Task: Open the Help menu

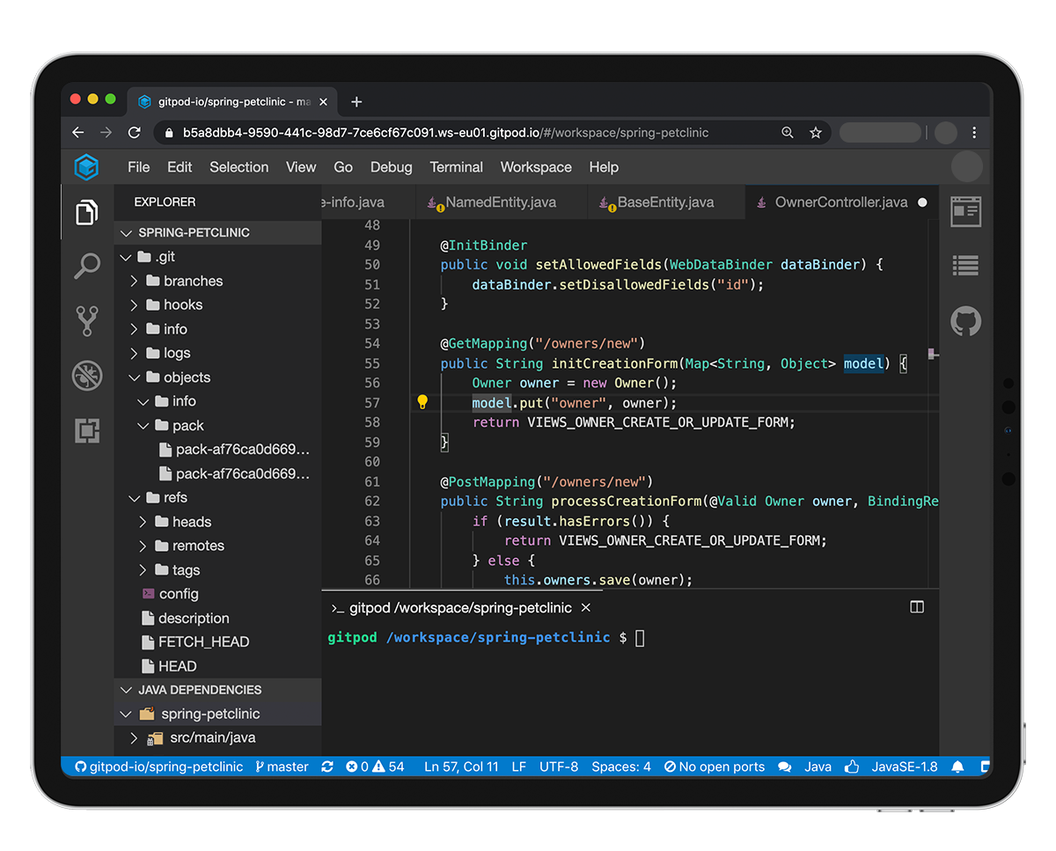Action: point(604,167)
